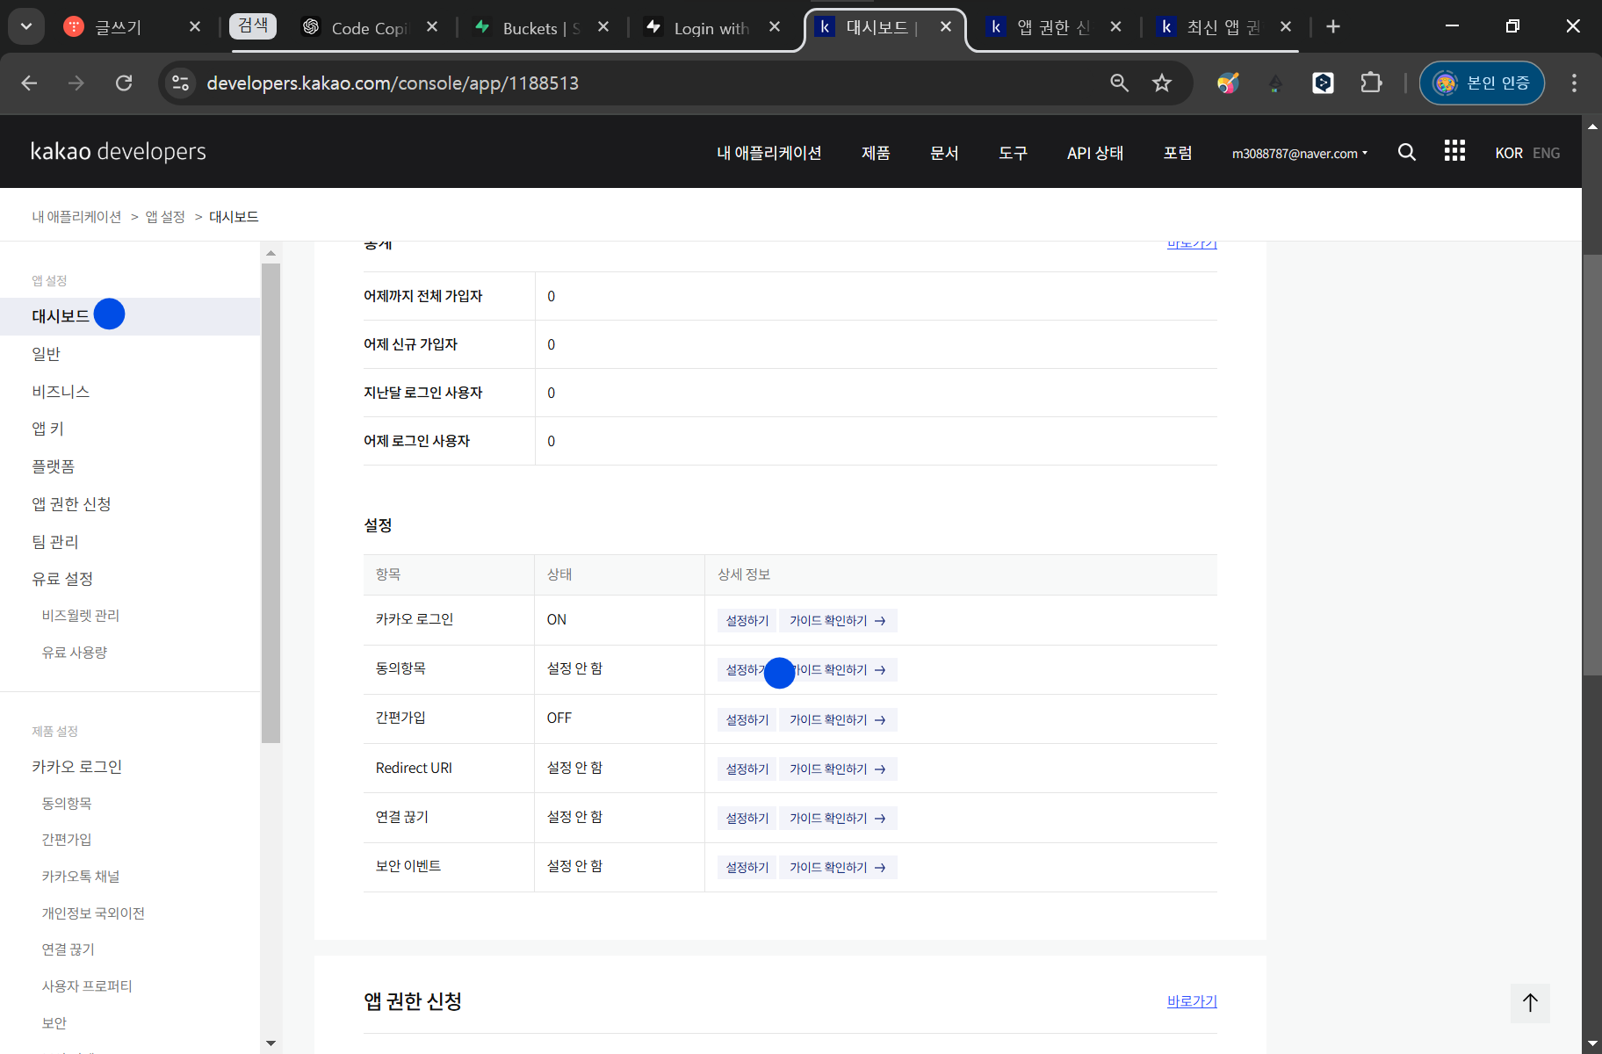Switch language to ENG
The image size is (1602, 1054).
(x=1546, y=153)
